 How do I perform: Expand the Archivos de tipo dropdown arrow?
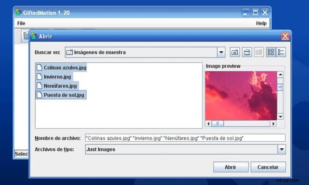(281, 149)
